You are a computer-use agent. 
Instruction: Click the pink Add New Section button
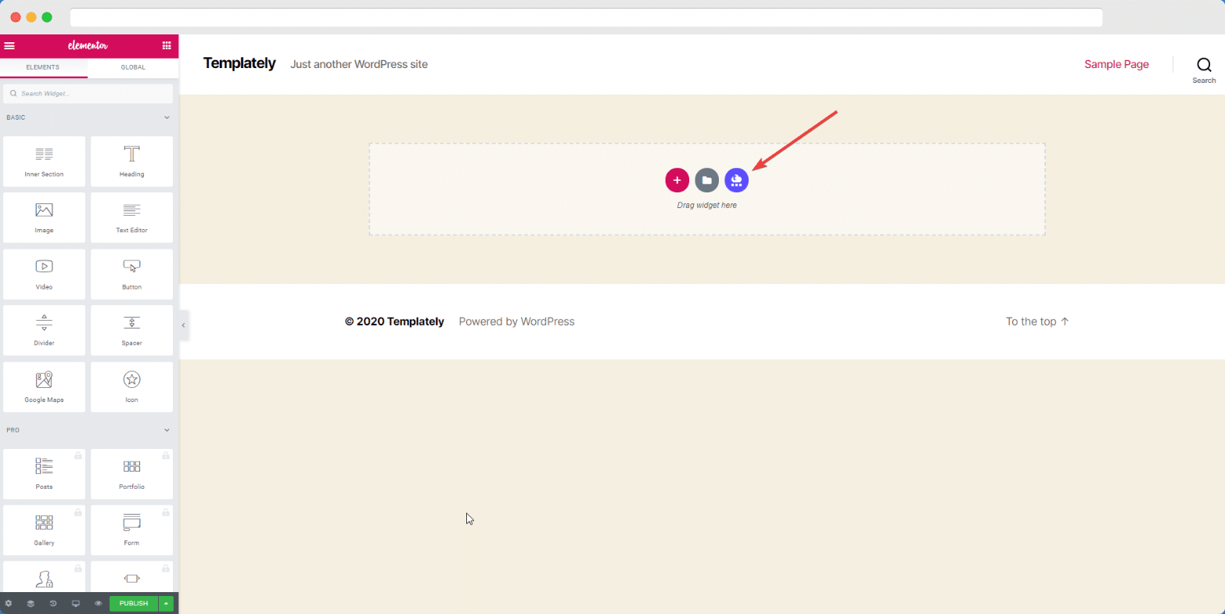(x=677, y=180)
